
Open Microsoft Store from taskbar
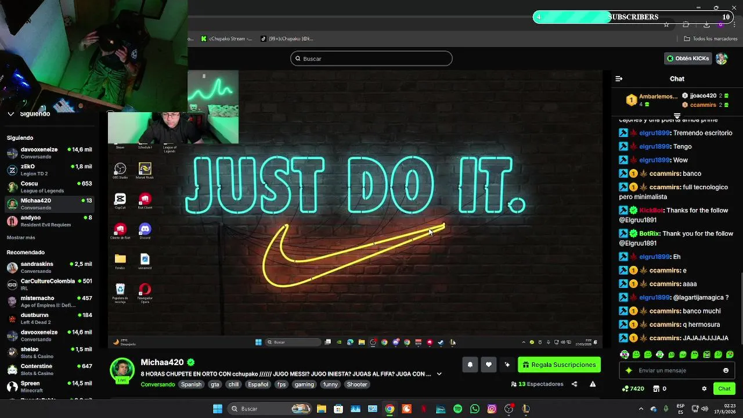(x=338, y=409)
